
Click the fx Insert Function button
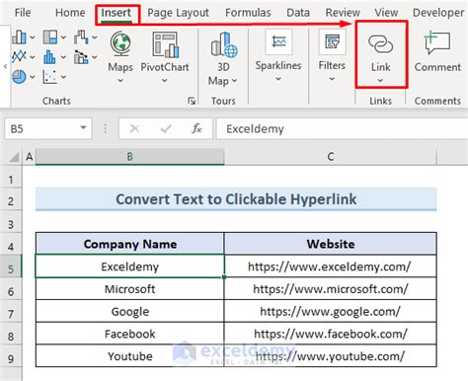[196, 128]
